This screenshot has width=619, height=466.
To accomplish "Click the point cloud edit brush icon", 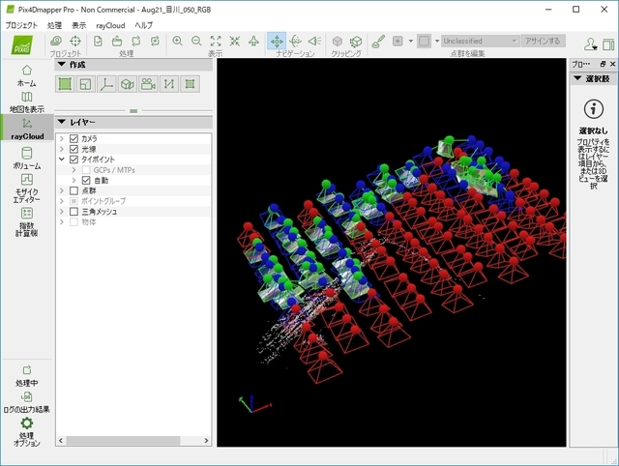I will click(378, 41).
